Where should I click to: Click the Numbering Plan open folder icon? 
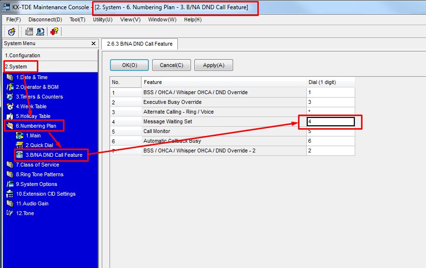coord(10,126)
